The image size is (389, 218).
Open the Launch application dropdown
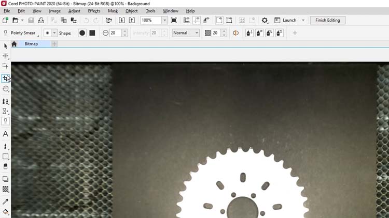[303, 20]
